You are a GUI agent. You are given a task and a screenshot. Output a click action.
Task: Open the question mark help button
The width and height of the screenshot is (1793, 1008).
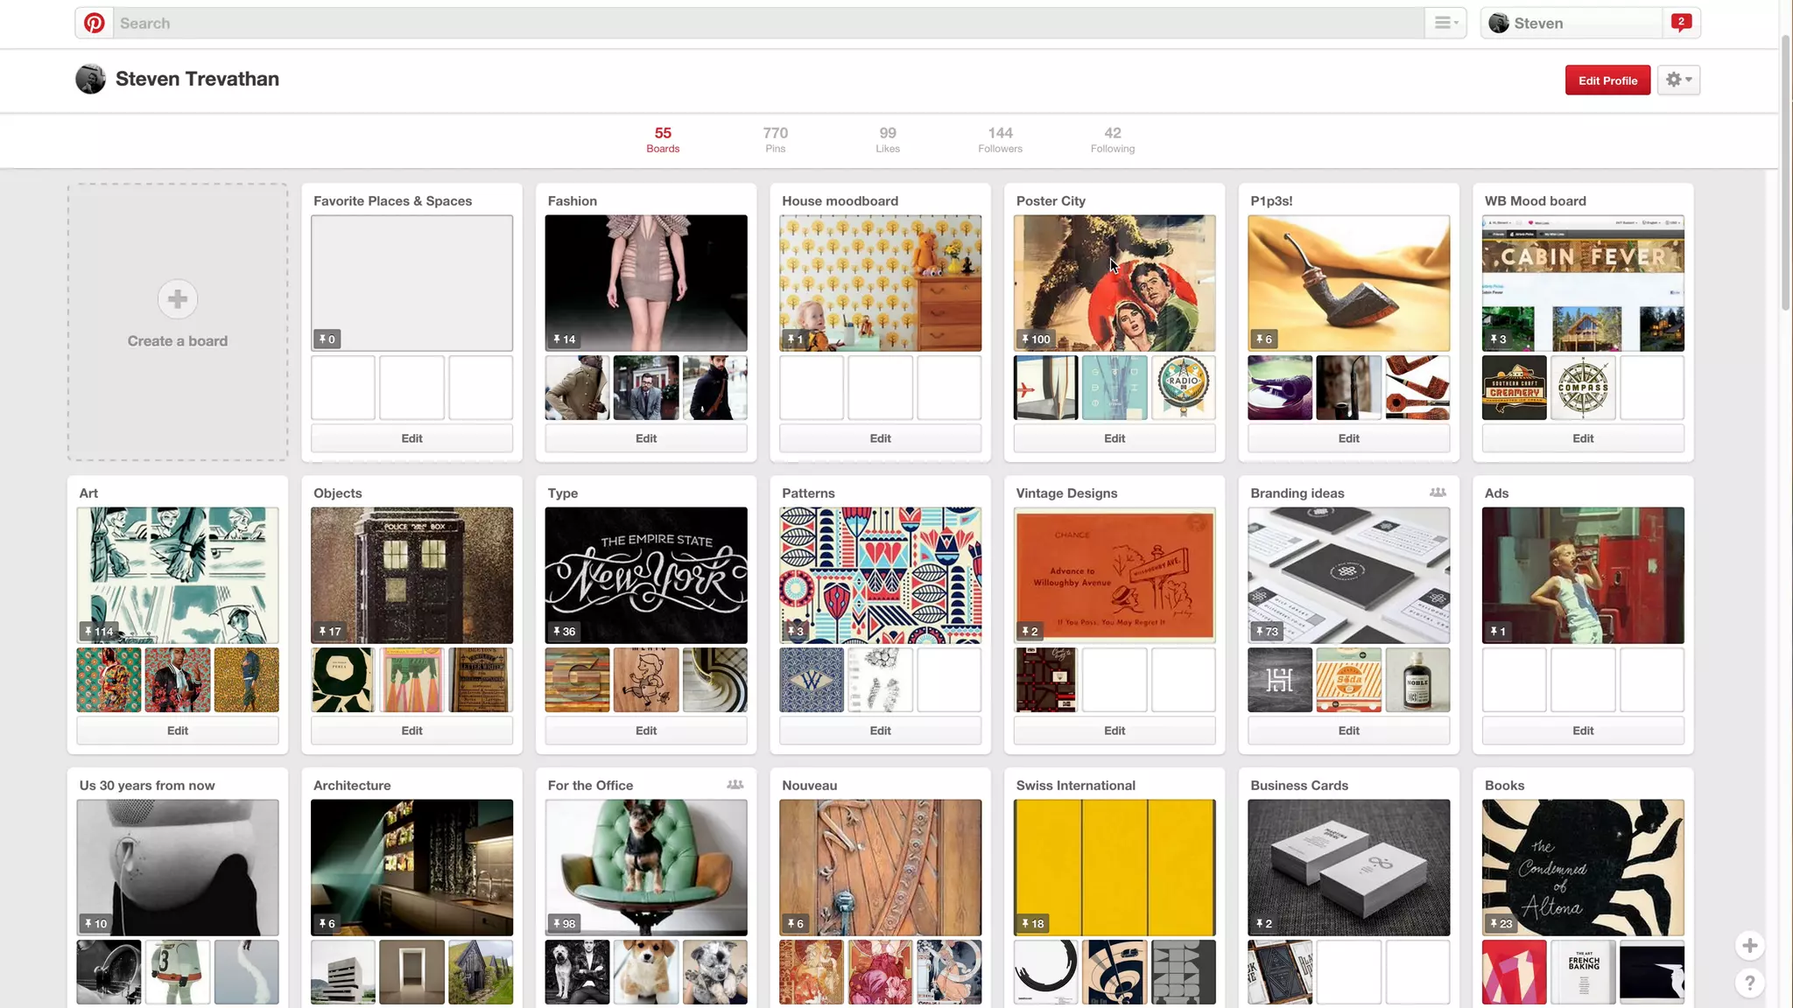[x=1749, y=983]
